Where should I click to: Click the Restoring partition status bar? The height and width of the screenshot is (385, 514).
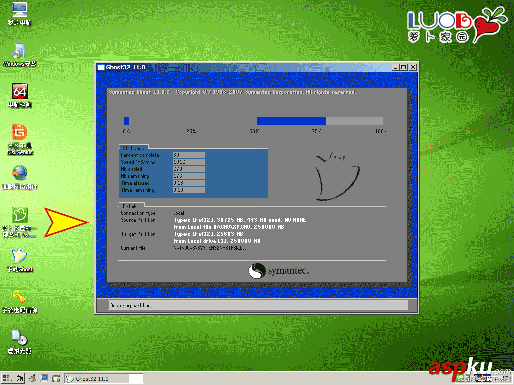pos(258,305)
